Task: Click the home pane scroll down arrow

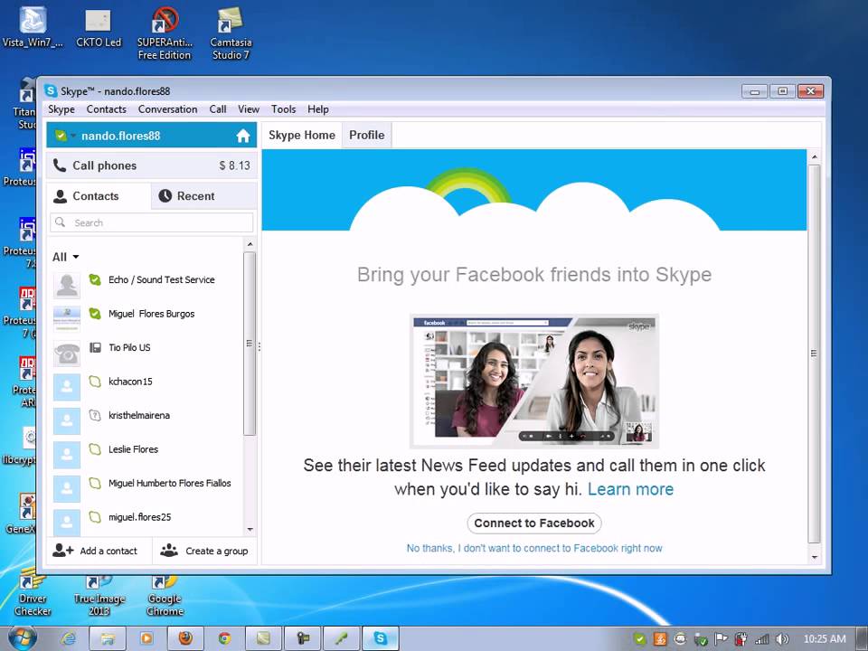Action: click(x=815, y=558)
